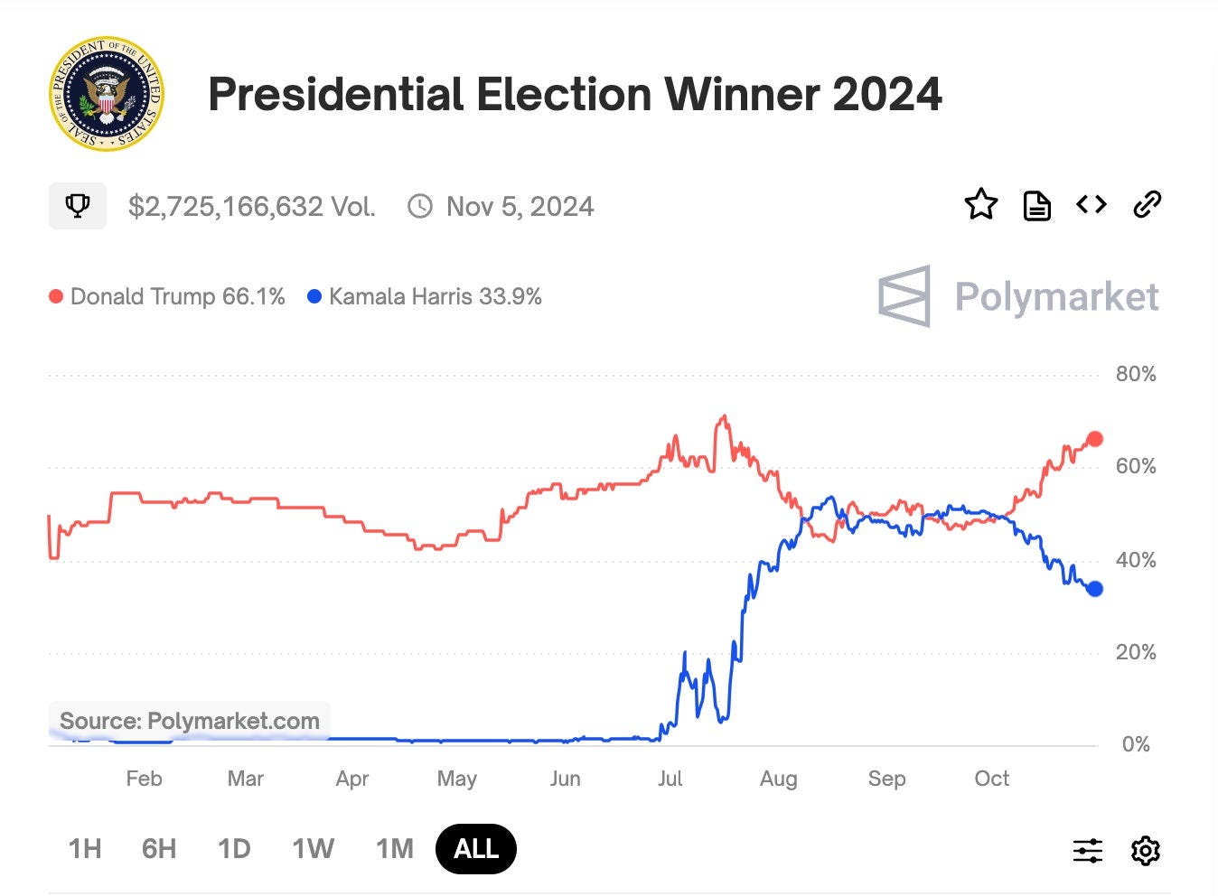Select the ALL time range
Screen dimensions: 1218x896
click(x=475, y=848)
